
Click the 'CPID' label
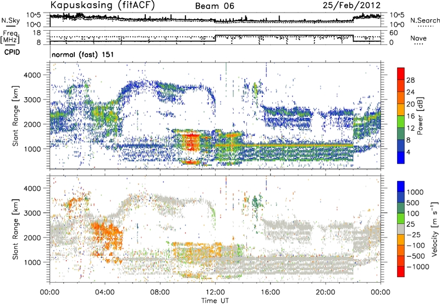(x=12, y=52)
